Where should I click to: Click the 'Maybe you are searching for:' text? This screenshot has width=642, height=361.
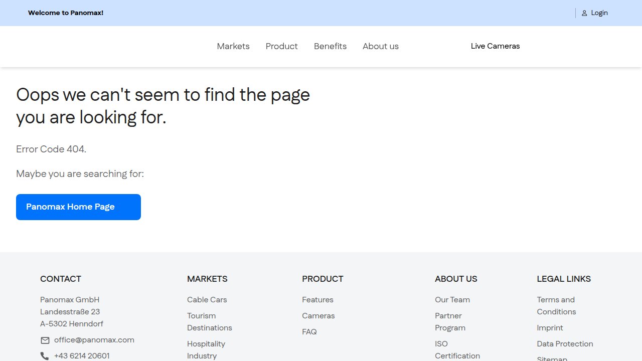(80, 174)
